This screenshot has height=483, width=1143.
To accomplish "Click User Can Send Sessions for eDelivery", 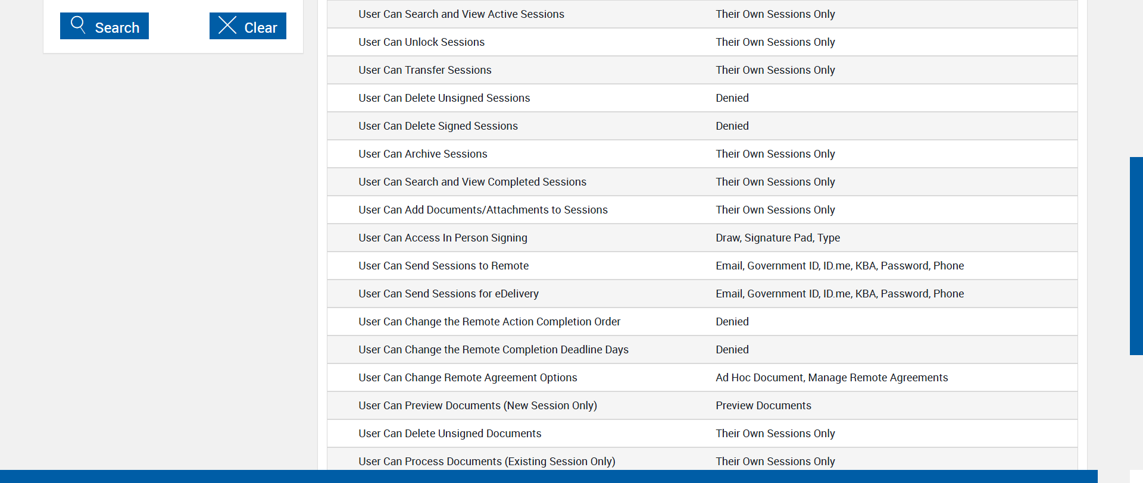I will (x=448, y=294).
